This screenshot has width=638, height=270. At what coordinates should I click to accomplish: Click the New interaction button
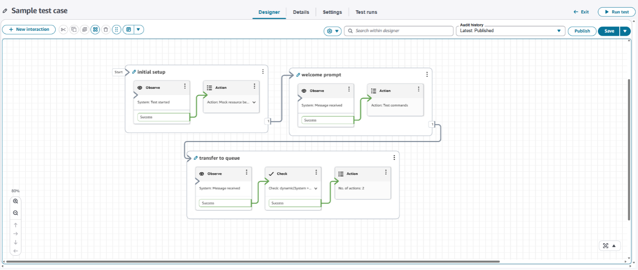pyautogui.click(x=29, y=29)
